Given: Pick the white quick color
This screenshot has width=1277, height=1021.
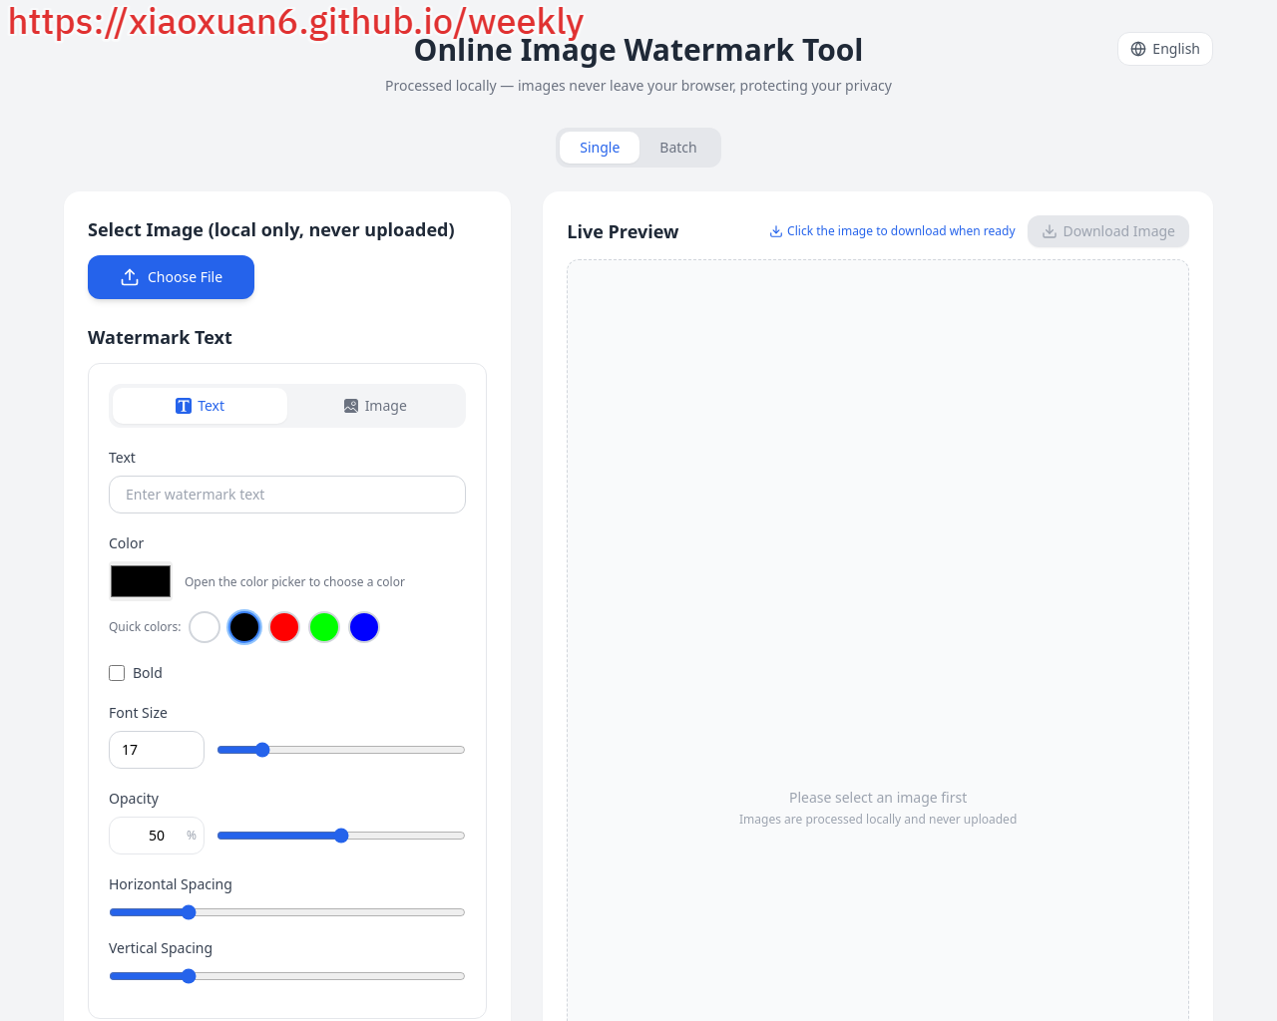Looking at the screenshot, I should tap(205, 627).
